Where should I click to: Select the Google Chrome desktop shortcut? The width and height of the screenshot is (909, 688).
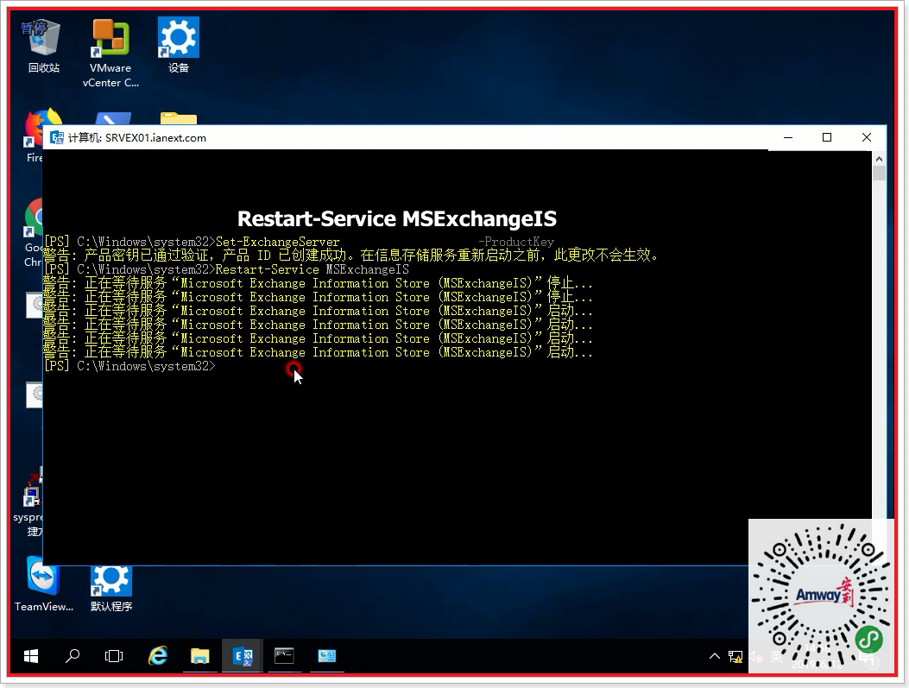[34, 232]
